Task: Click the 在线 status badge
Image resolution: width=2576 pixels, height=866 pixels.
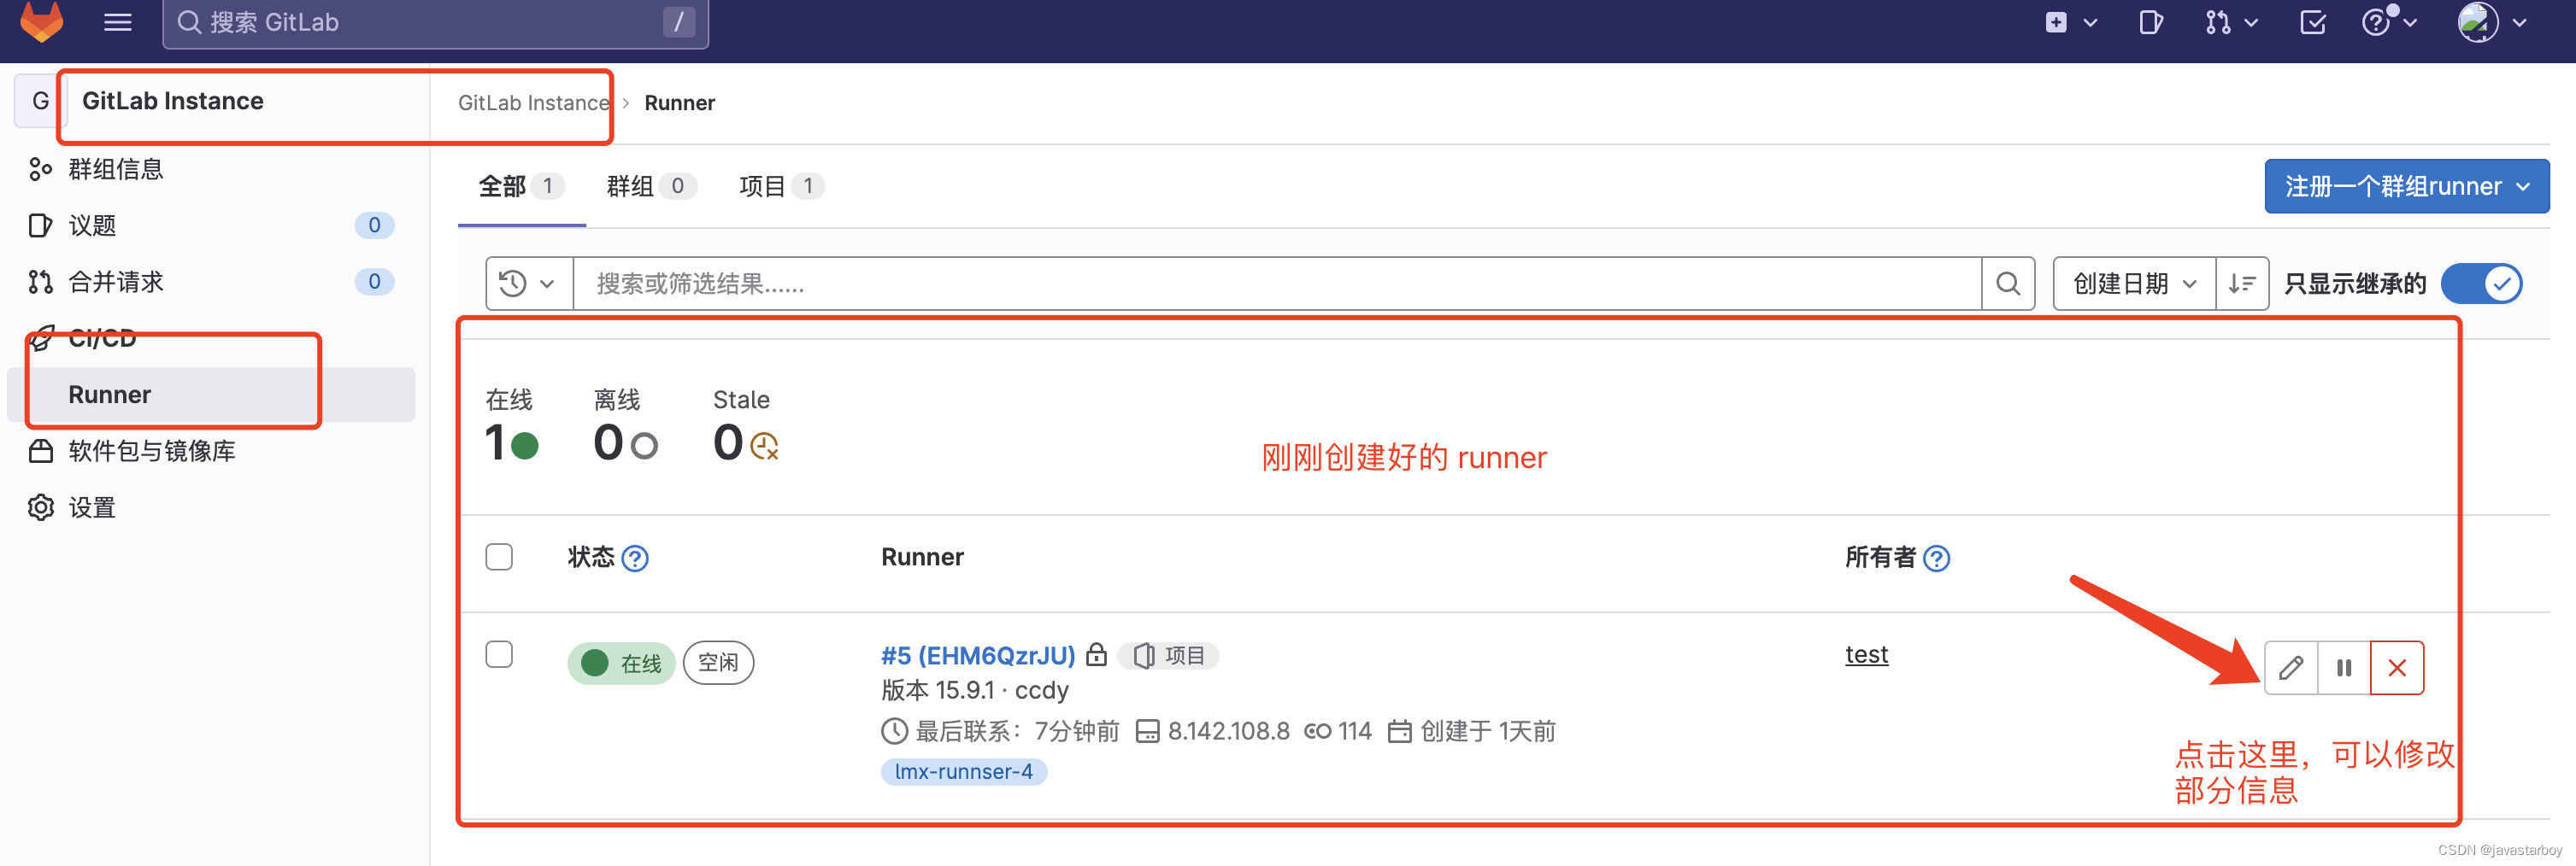Action: (x=621, y=664)
